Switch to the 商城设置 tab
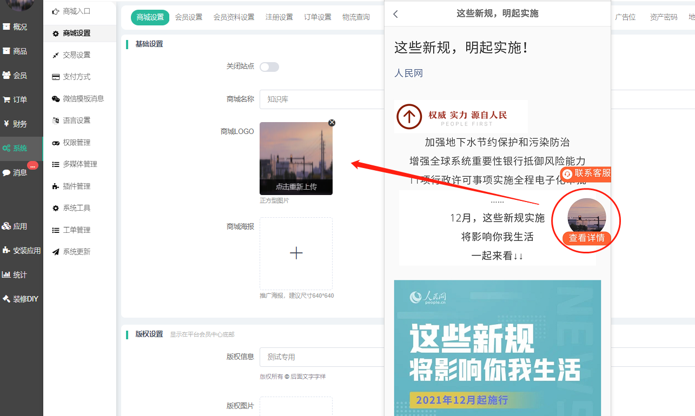The height and width of the screenshot is (416, 695). (150, 17)
